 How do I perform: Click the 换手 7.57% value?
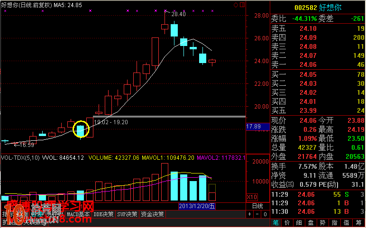[x=307, y=167]
